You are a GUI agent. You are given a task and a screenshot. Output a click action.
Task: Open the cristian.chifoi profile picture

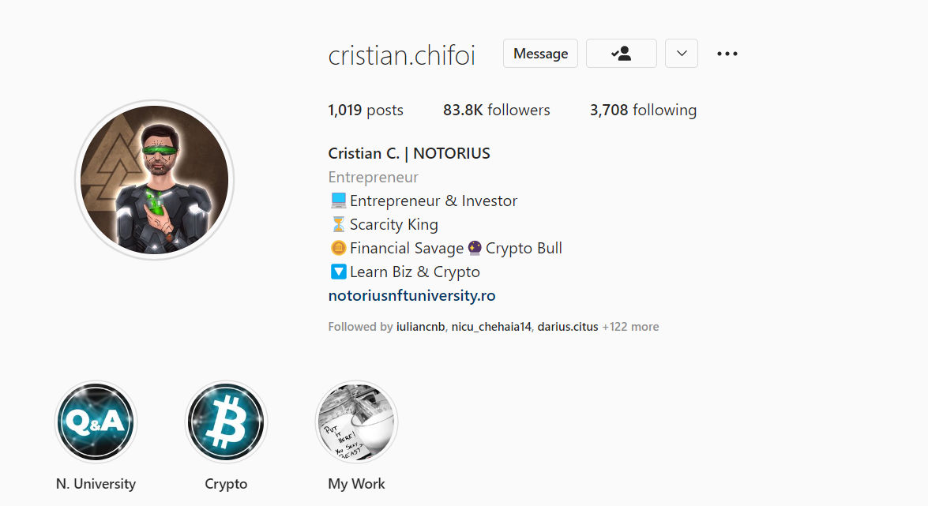coord(155,180)
